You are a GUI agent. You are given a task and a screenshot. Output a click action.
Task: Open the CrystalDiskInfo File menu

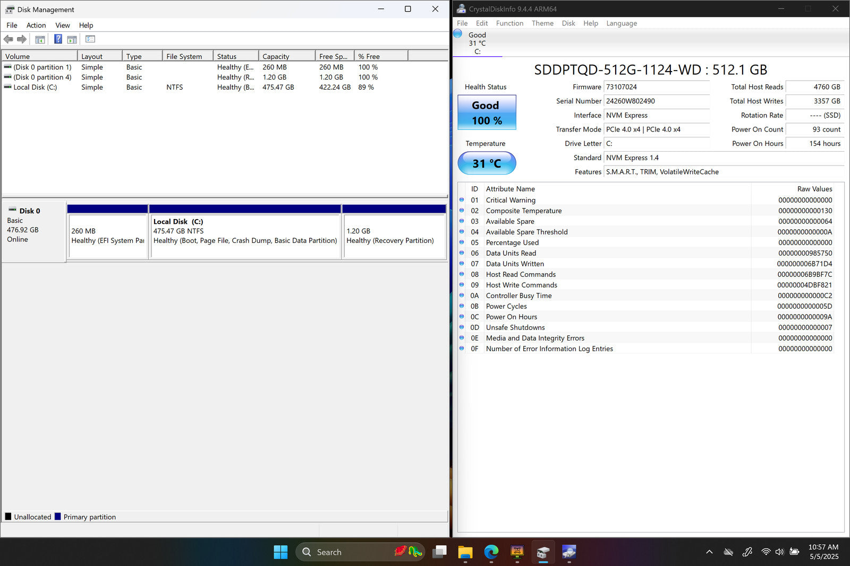pos(462,23)
